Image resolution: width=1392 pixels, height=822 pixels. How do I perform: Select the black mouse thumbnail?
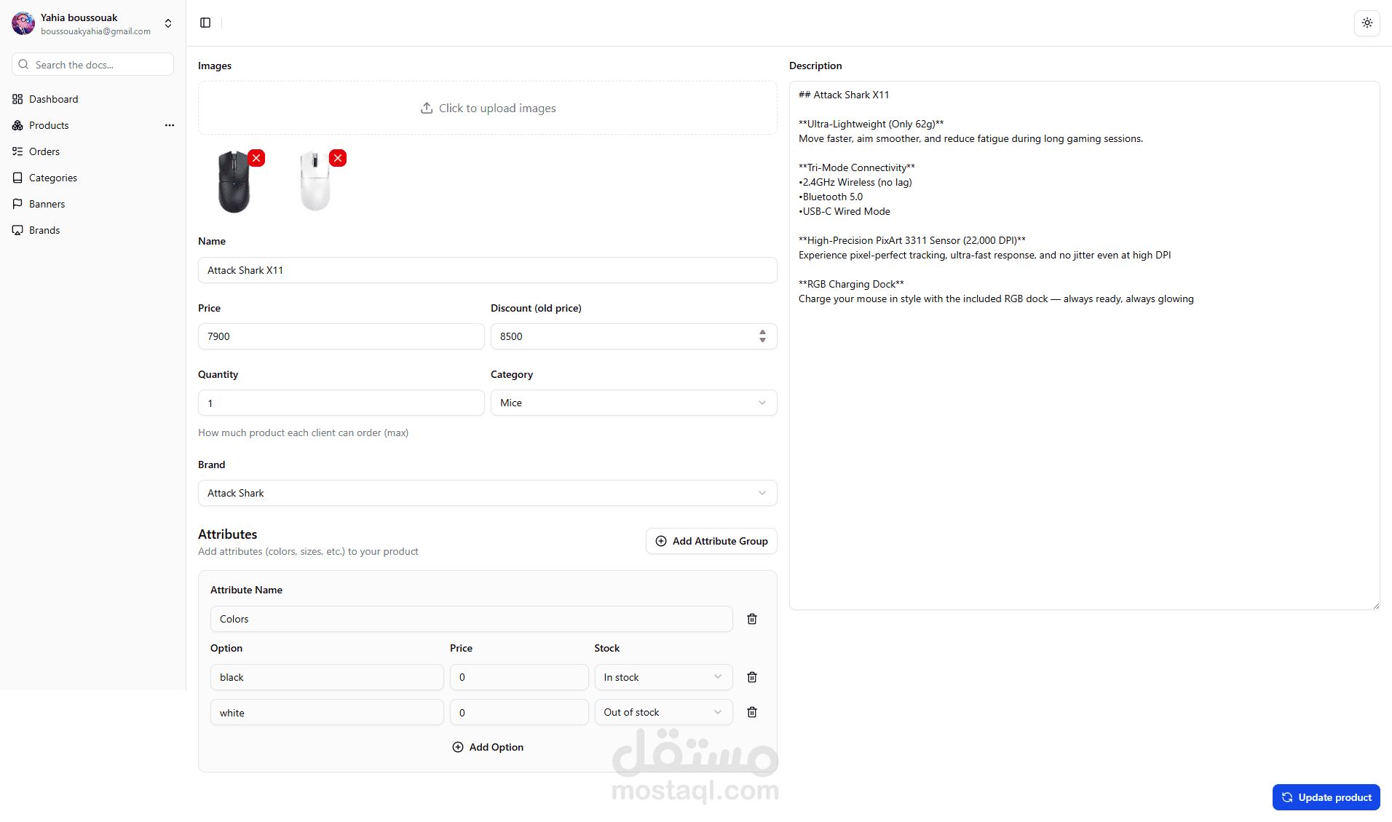point(234,182)
